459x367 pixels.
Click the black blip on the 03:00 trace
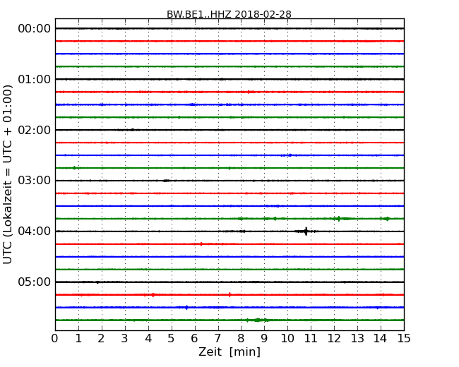click(x=166, y=181)
